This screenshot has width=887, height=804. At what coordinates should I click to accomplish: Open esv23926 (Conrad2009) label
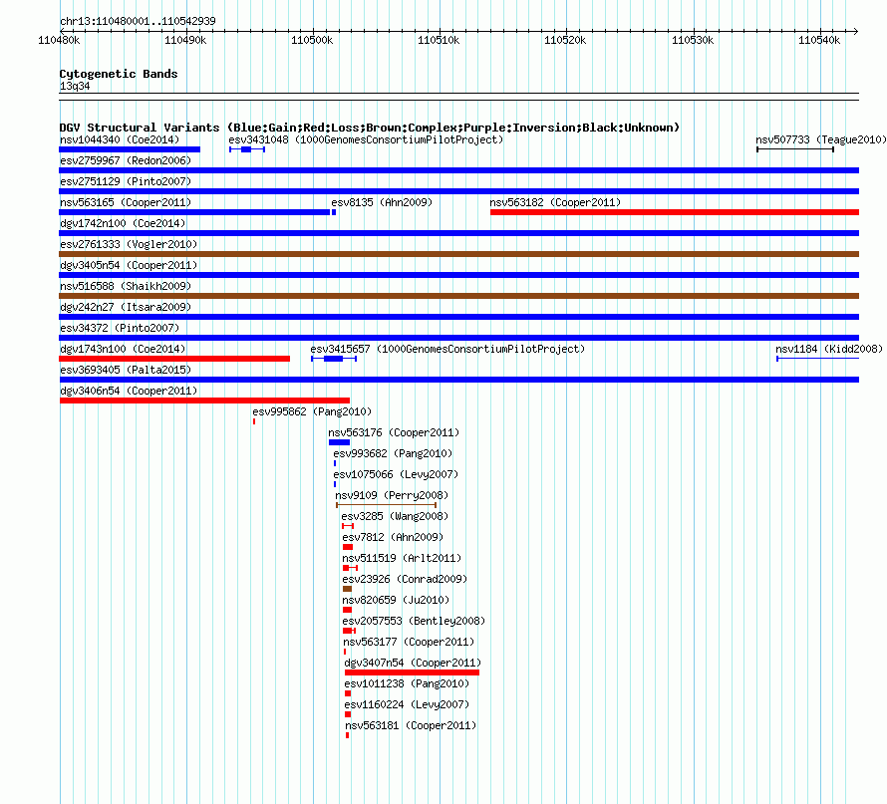tap(405, 579)
